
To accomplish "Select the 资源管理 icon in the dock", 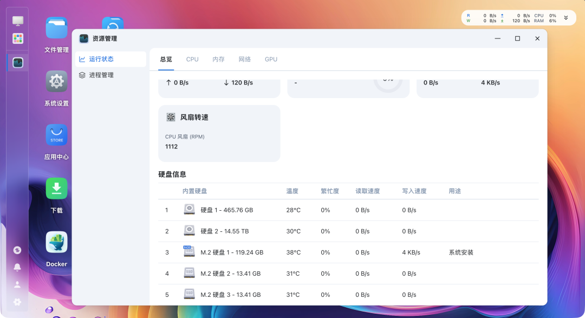I will [17, 62].
